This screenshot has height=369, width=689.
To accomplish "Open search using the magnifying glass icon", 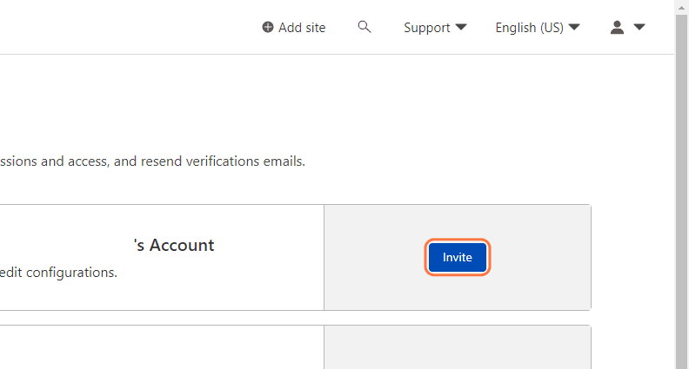I will 365,27.
